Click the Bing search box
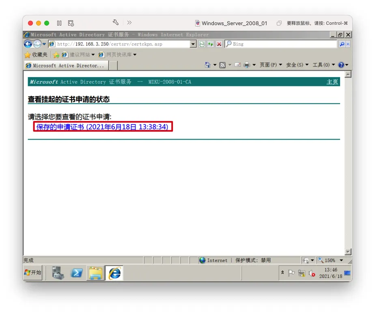 click(281, 44)
